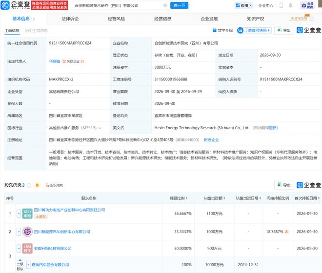
Task: Clear the search box with the X icon
Action: tap(165, 5)
